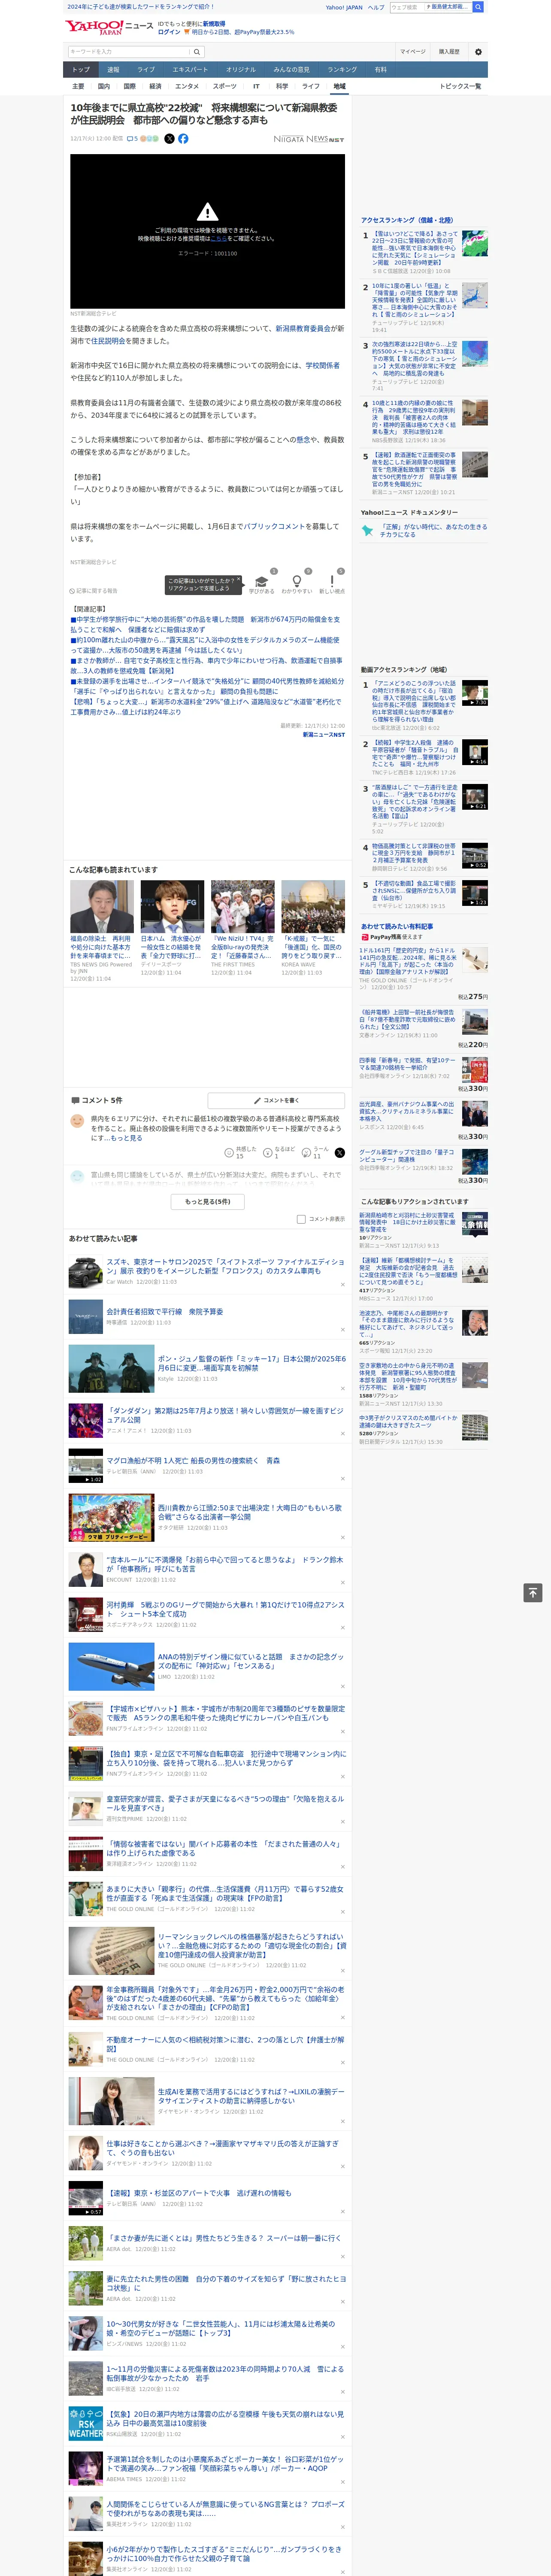The width and height of the screenshot is (551, 2576).
Task: Open the ランキング tab
Action: click(342, 69)
